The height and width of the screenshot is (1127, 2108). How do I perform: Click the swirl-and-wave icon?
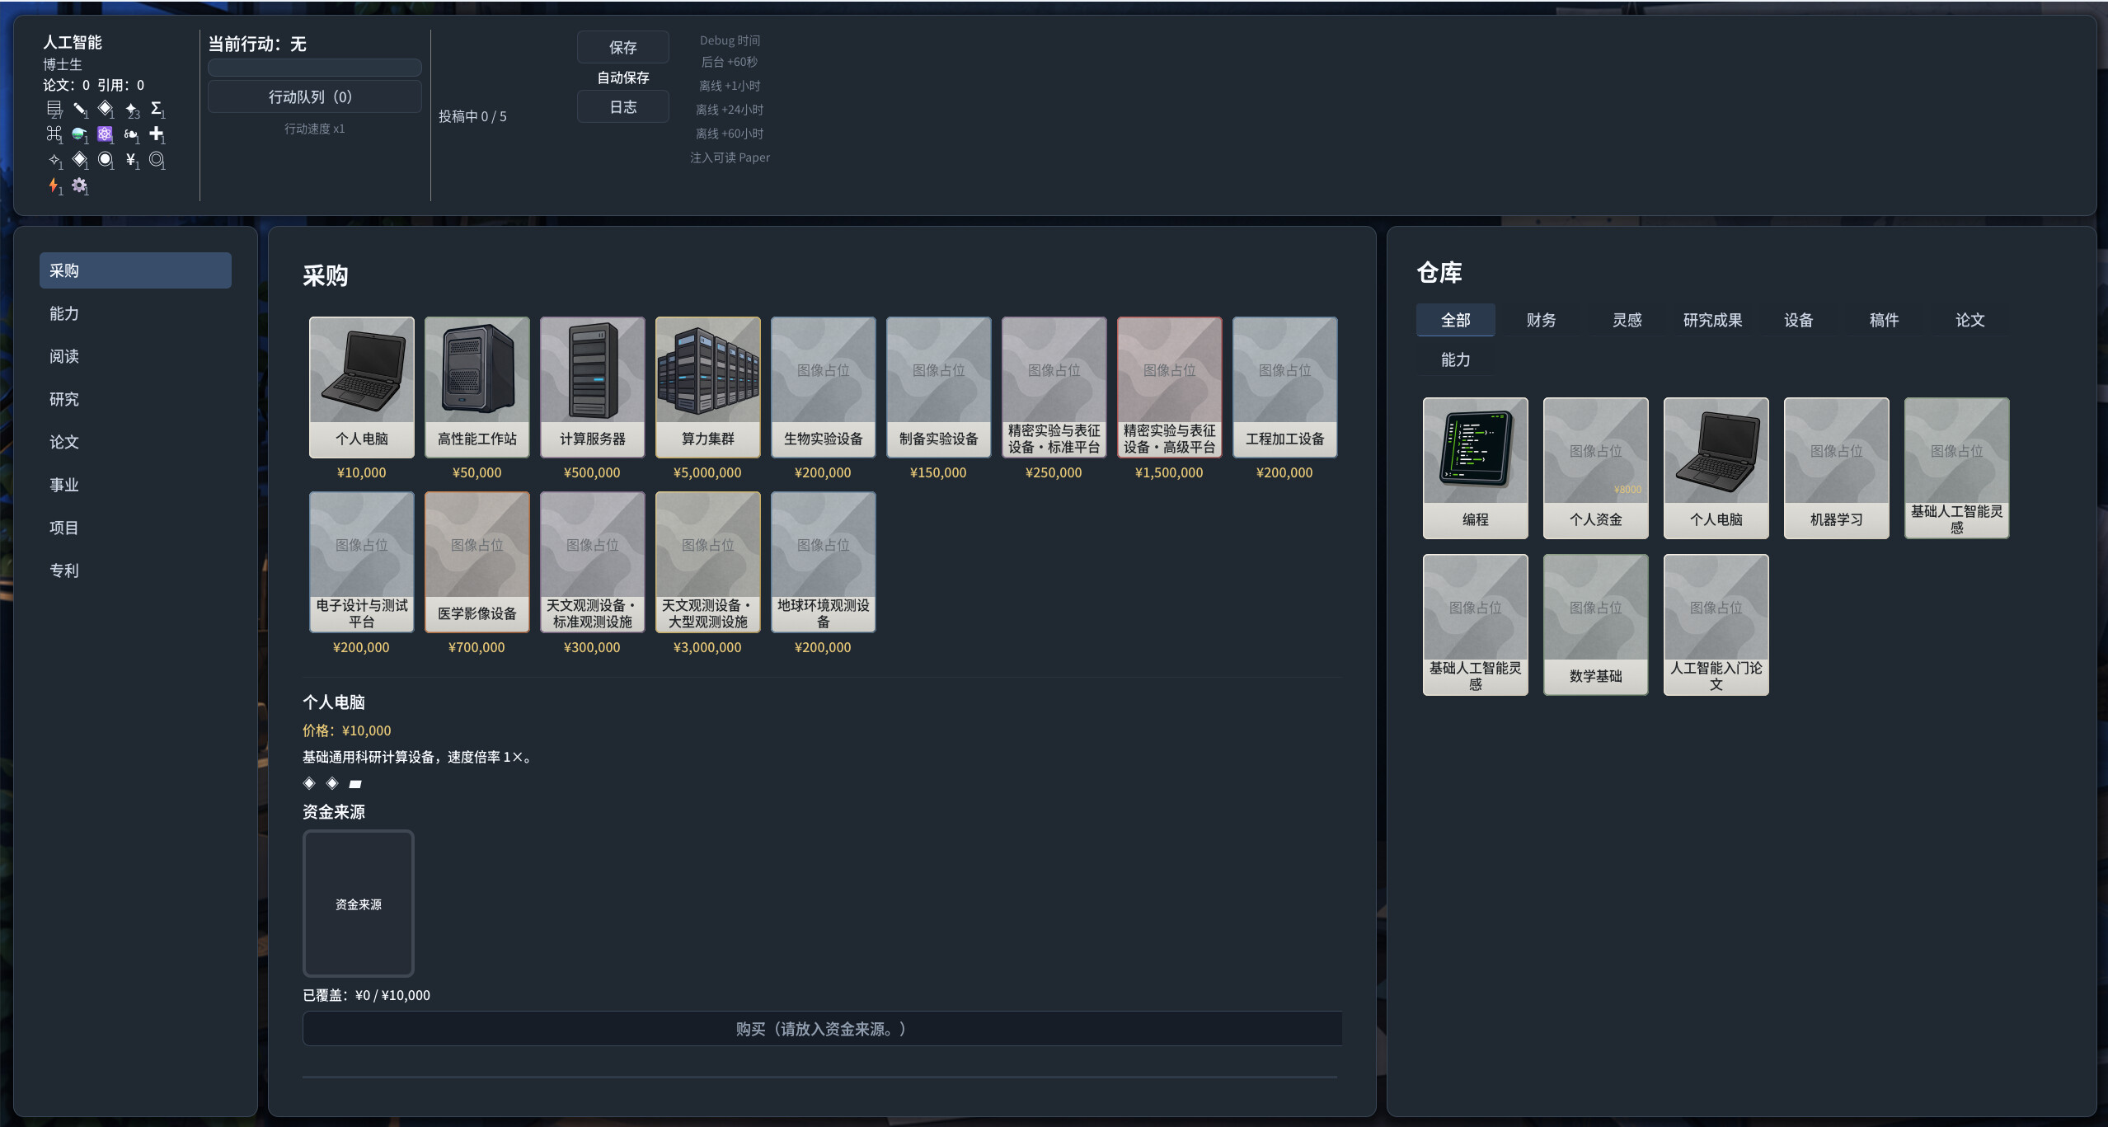(131, 134)
